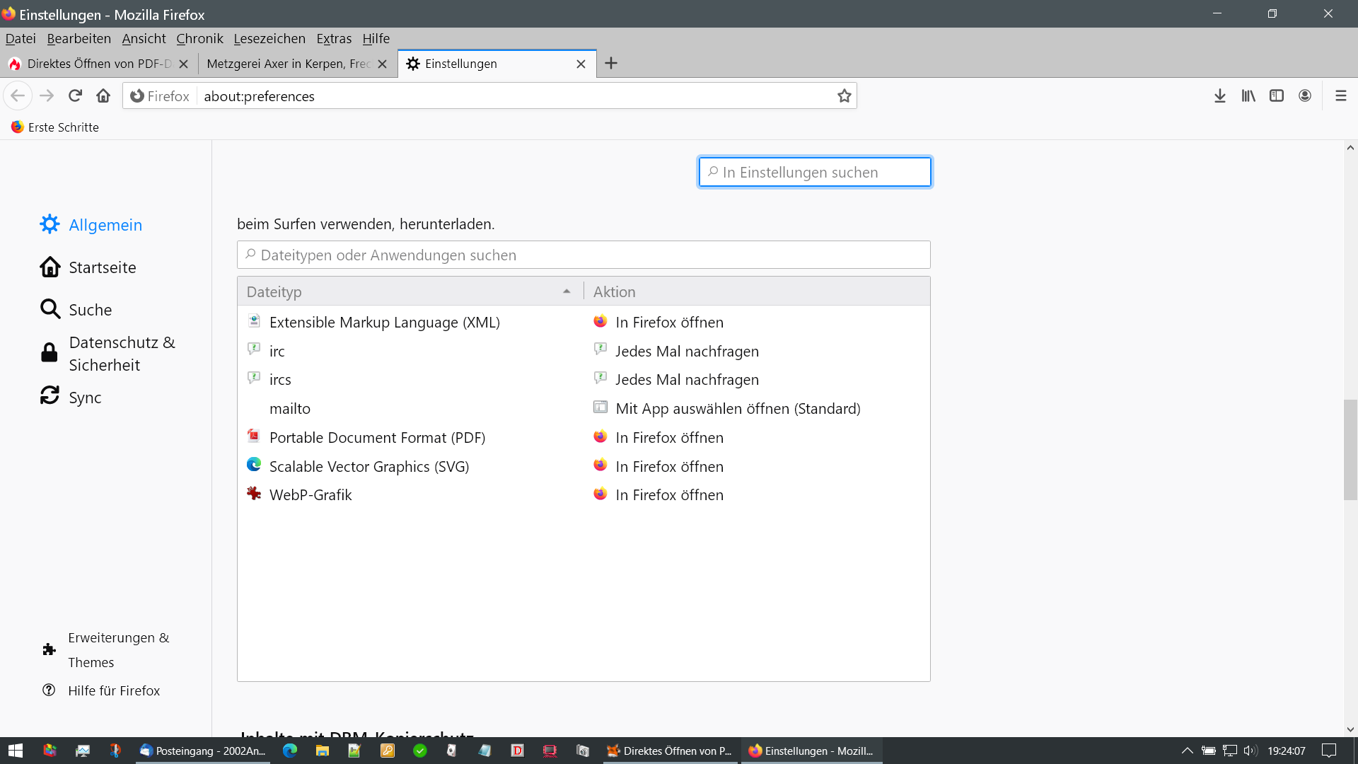Click the vertical scrollbar thumb
Screen dimensions: 1358x764
[x=1350, y=449]
